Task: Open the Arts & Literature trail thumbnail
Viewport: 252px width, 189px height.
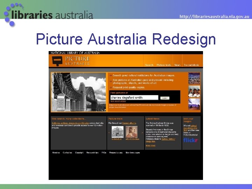Action: click(132, 132)
